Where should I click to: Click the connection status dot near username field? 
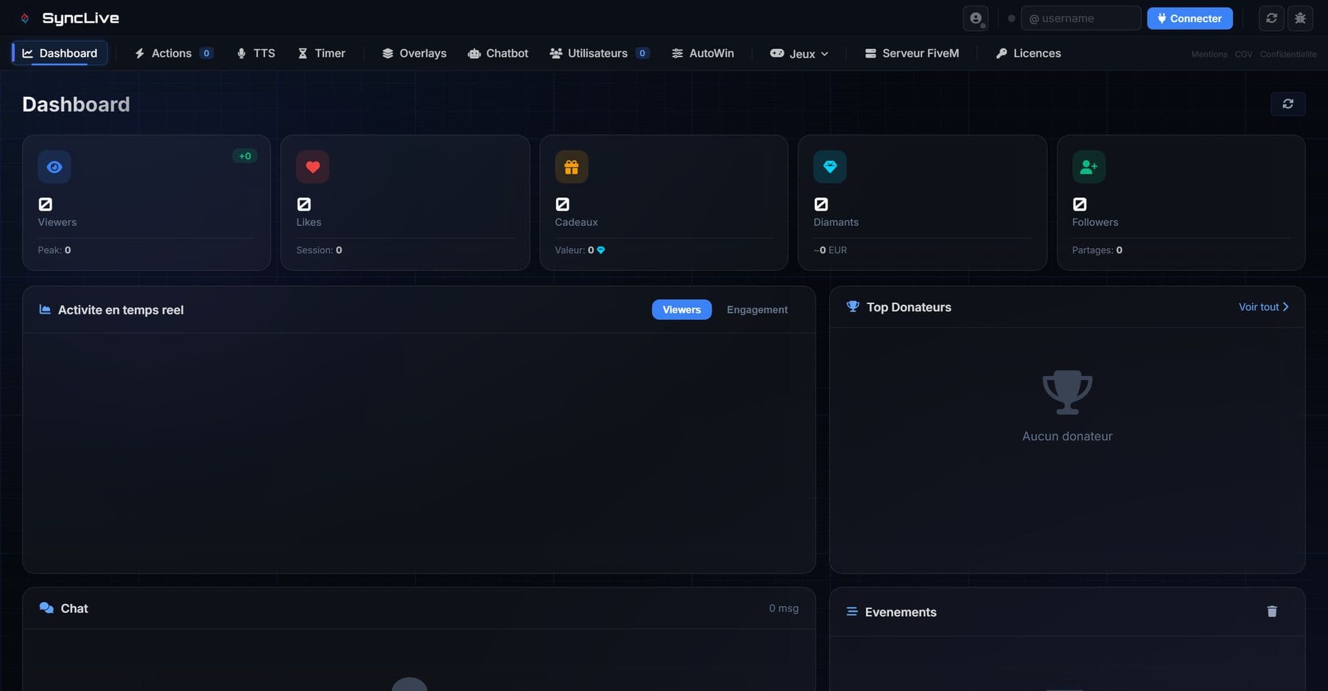click(1011, 19)
